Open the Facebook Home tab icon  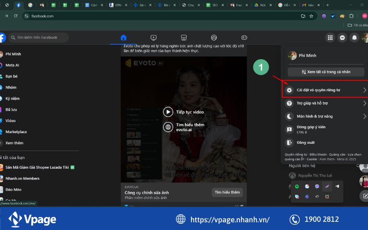click(x=124, y=38)
